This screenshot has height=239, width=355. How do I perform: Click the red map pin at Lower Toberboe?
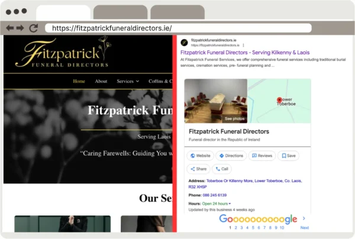pos(279,100)
